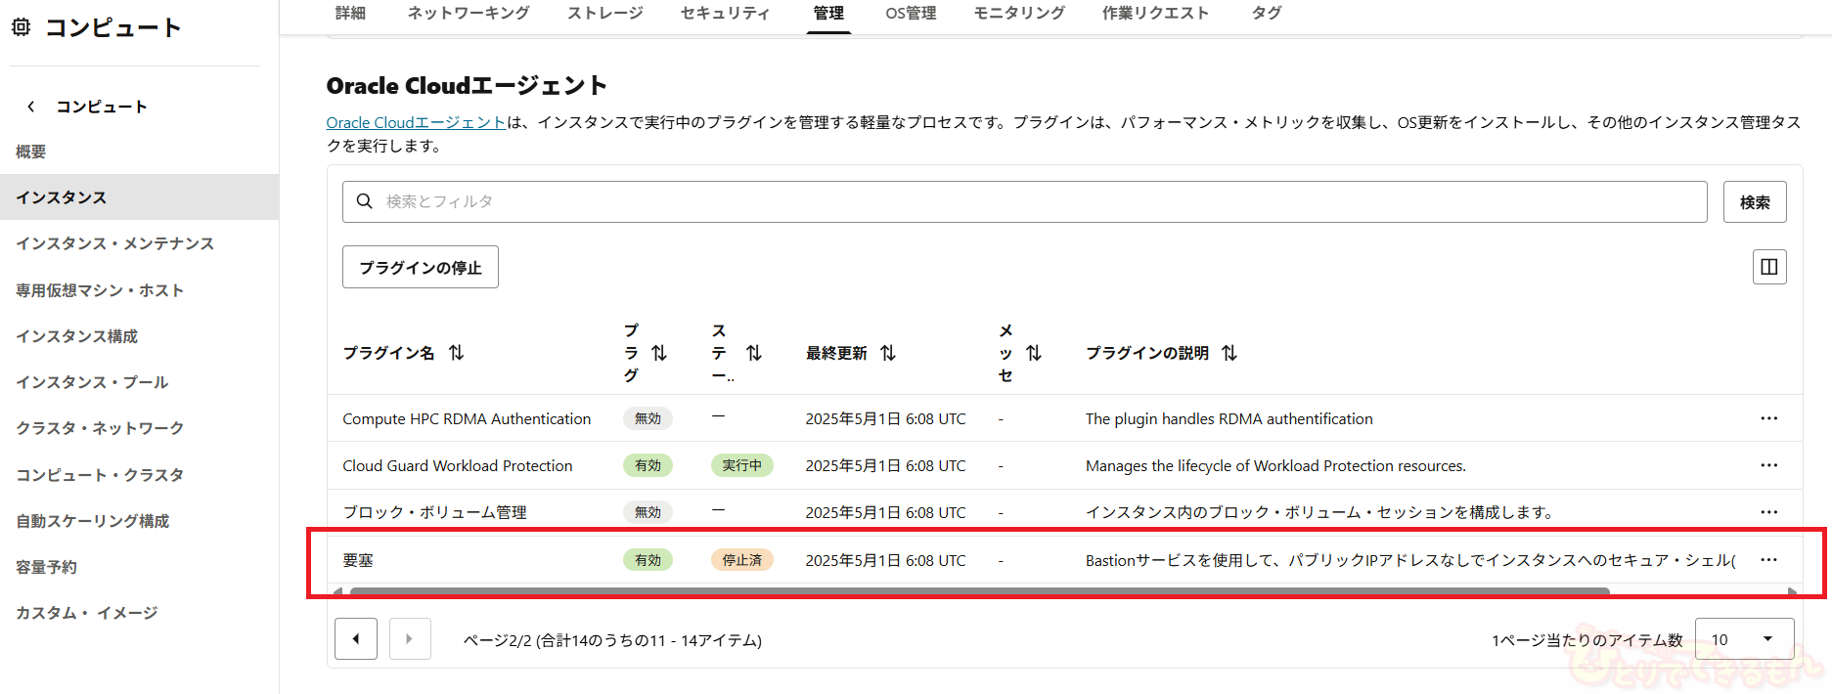The width and height of the screenshot is (1832, 694).
Task: Click the column layout settings icon
Action: [1768, 267]
